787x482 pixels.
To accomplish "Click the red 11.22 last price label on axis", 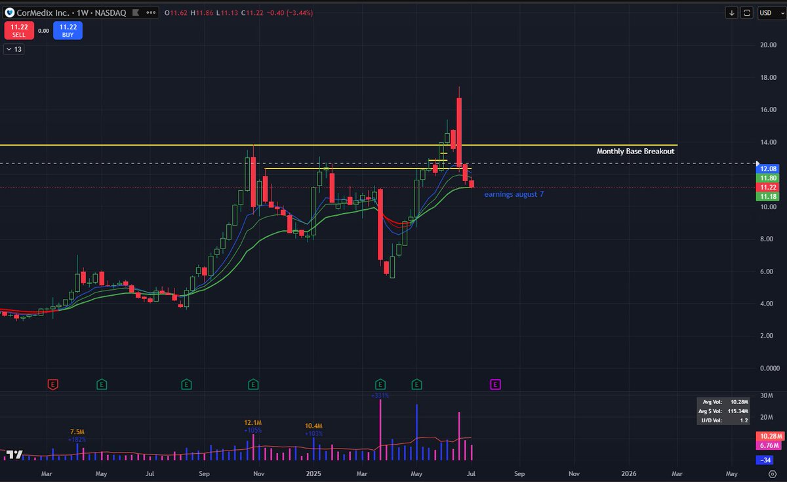I will point(768,187).
